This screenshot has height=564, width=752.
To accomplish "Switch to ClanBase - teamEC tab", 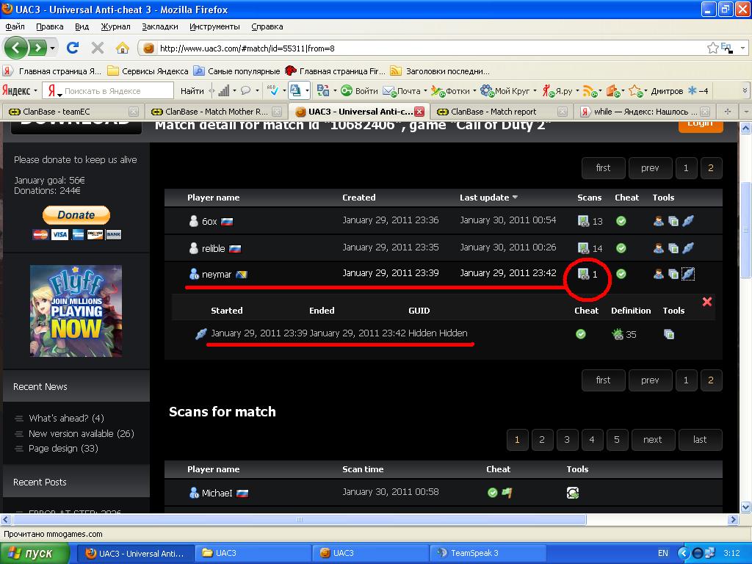I will click(72, 112).
